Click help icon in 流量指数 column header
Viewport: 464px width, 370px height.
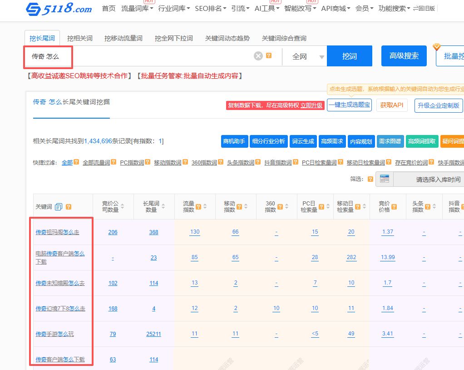198,207
